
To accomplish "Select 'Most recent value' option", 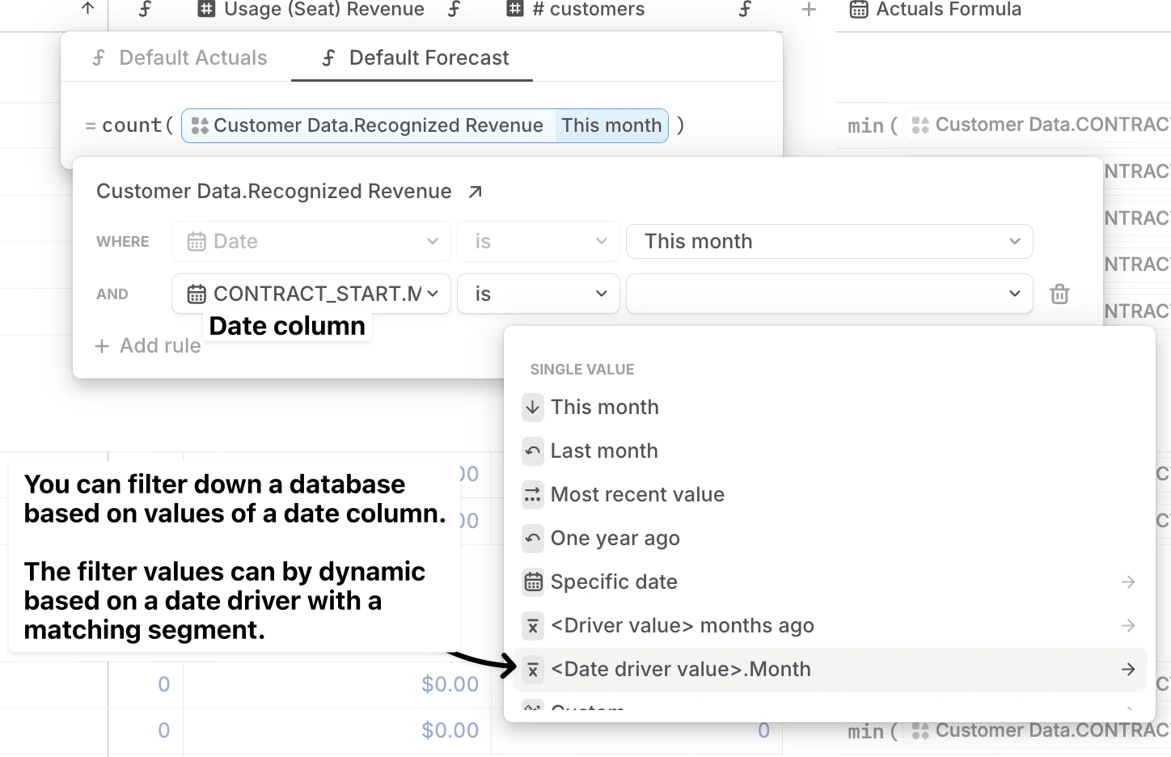I will tap(637, 495).
